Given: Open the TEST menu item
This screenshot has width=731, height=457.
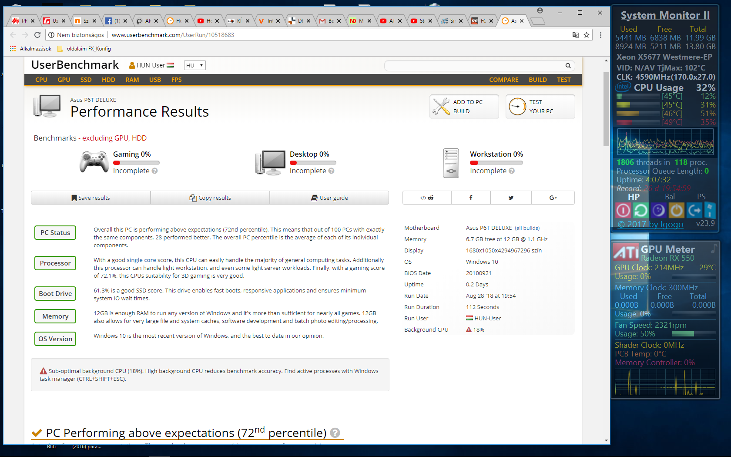Looking at the screenshot, I should (564, 80).
